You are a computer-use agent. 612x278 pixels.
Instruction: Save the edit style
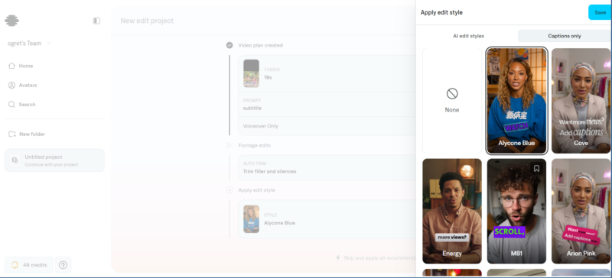[x=600, y=12]
